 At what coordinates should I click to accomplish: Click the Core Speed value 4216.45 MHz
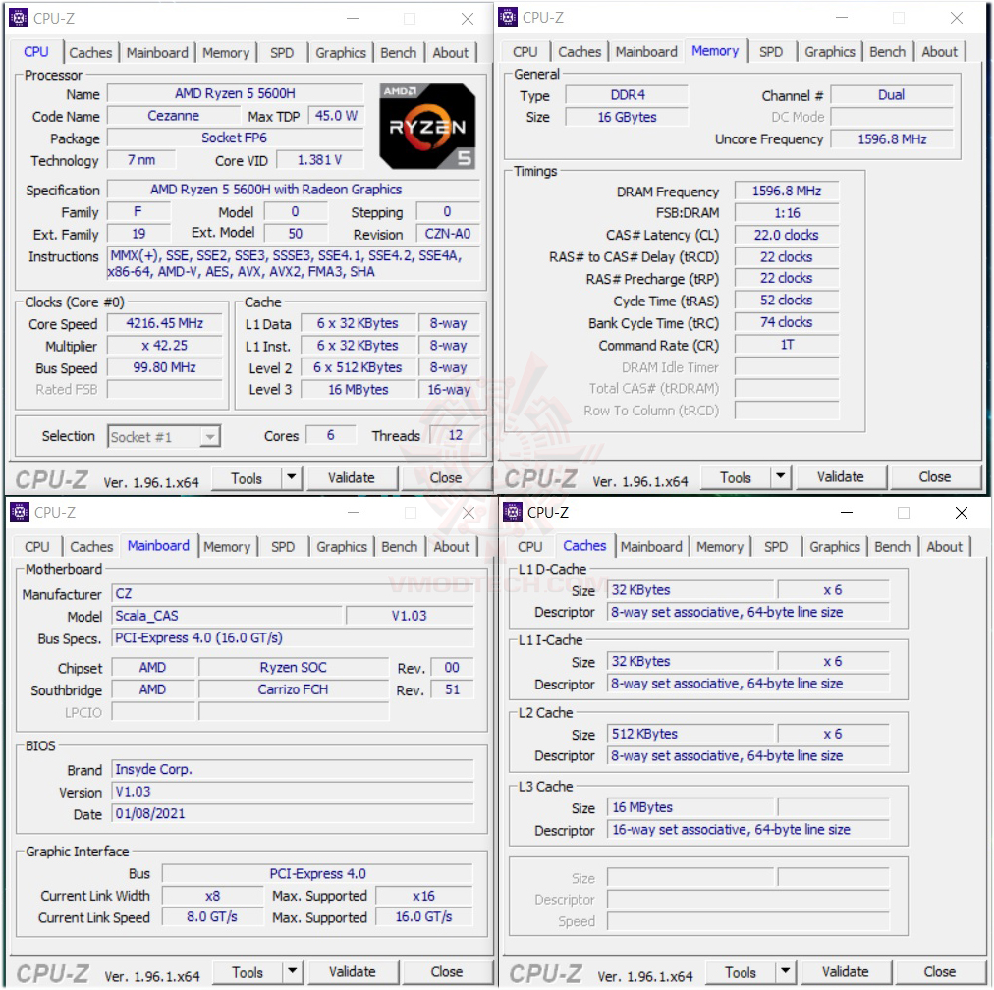point(165,323)
